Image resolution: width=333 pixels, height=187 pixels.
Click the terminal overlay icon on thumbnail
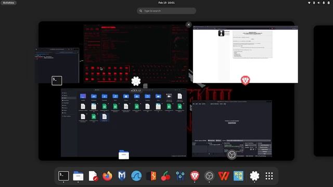point(57,81)
